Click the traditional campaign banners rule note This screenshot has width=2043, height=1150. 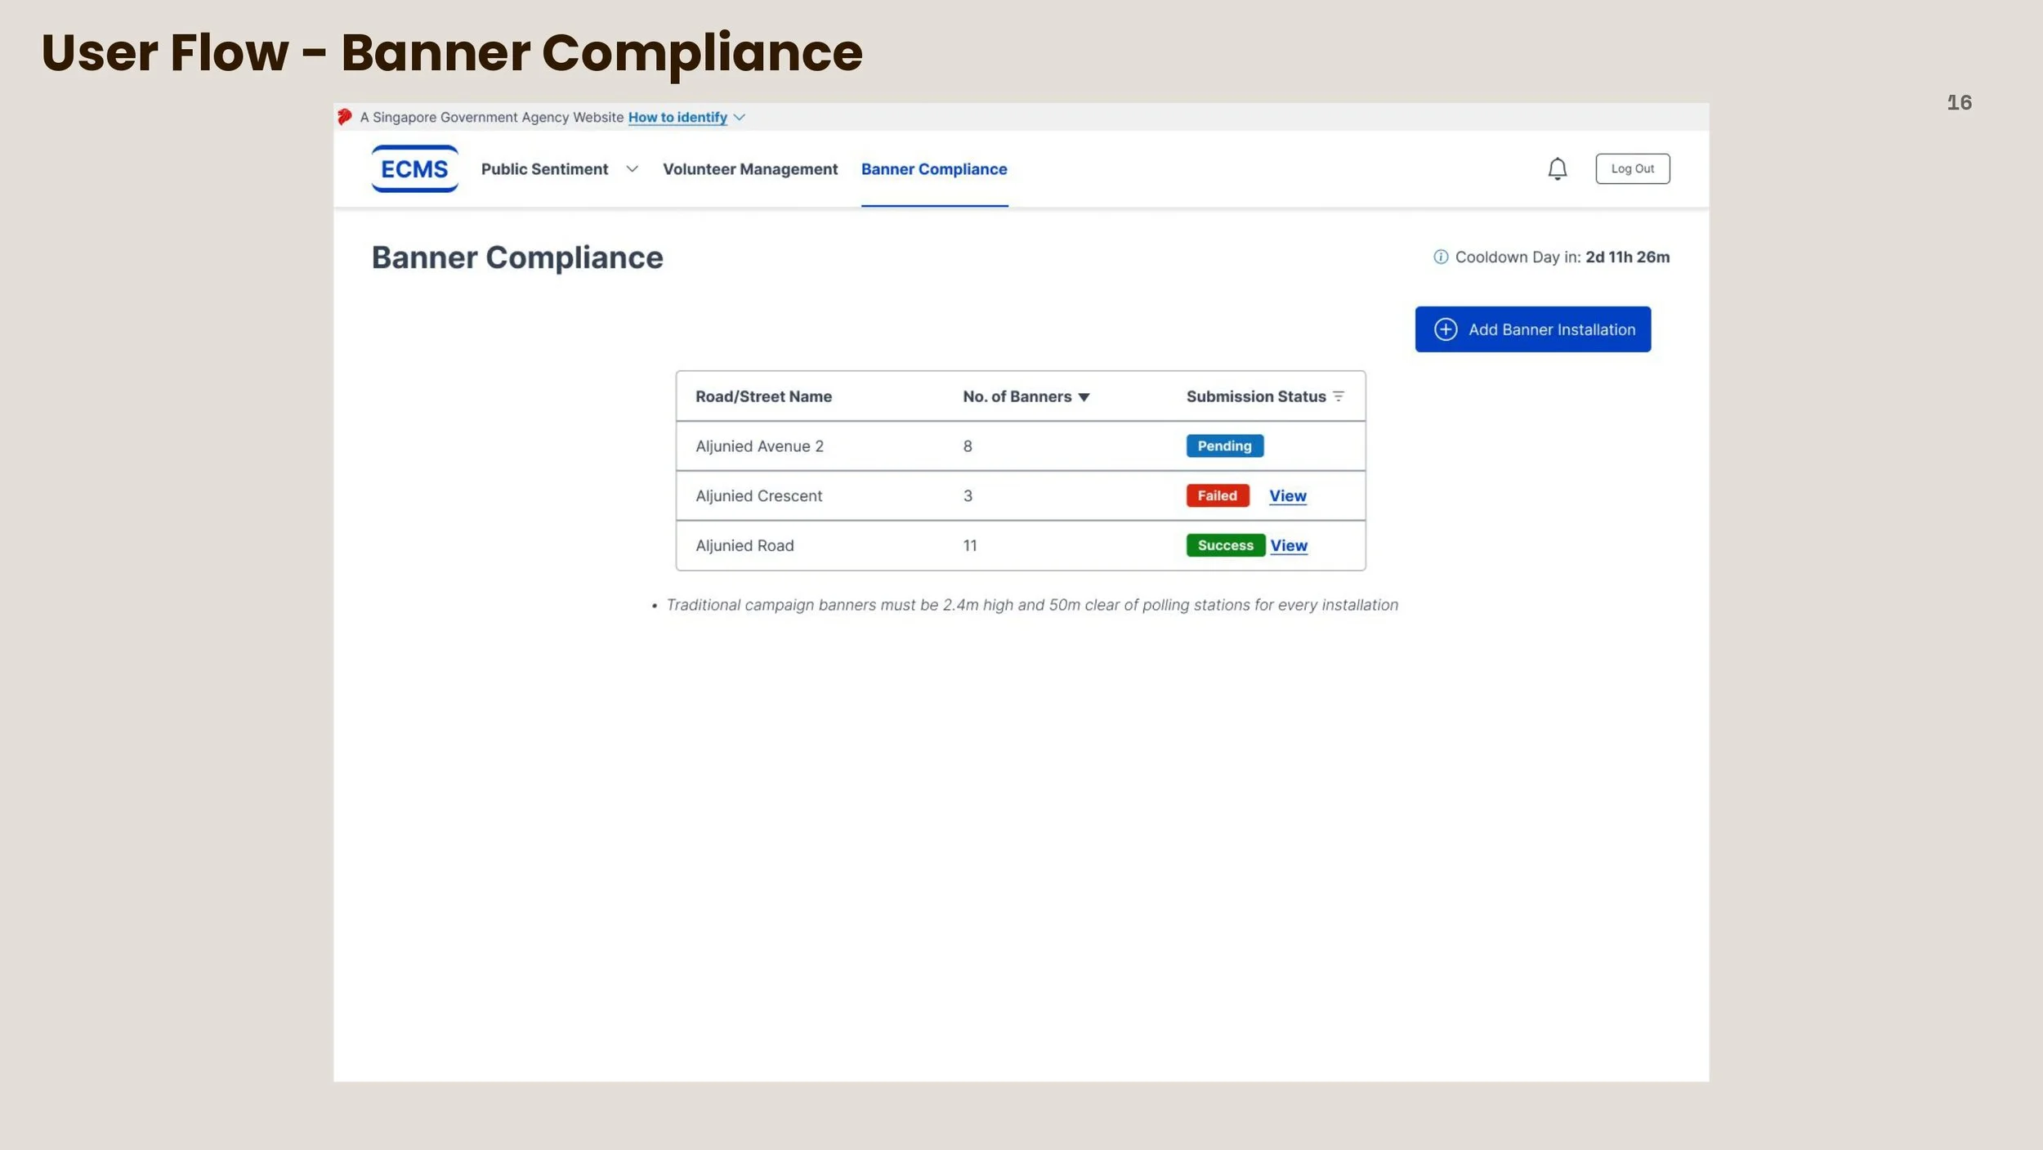[1032, 605]
